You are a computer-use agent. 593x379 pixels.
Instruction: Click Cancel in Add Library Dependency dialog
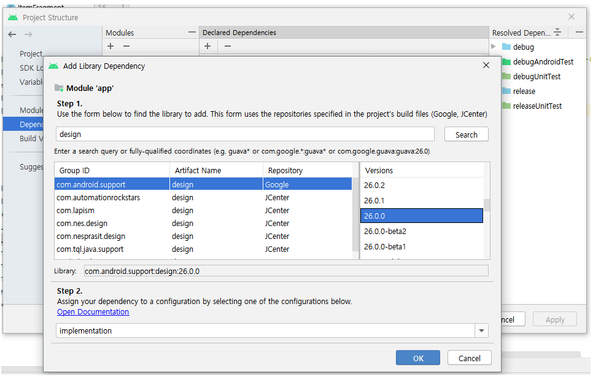(x=470, y=358)
